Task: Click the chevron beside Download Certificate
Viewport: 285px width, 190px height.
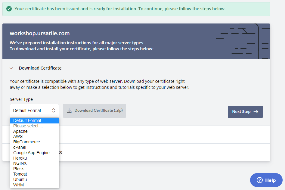Action: tap(11, 68)
